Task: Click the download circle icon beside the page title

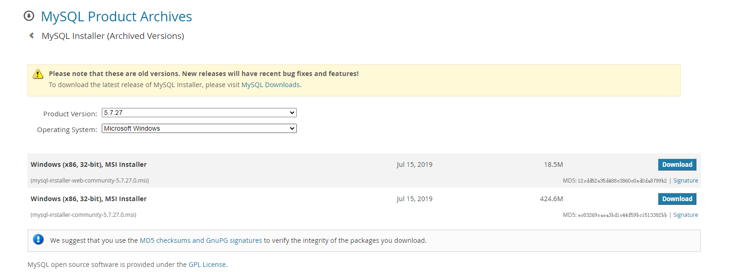Action: tap(29, 16)
